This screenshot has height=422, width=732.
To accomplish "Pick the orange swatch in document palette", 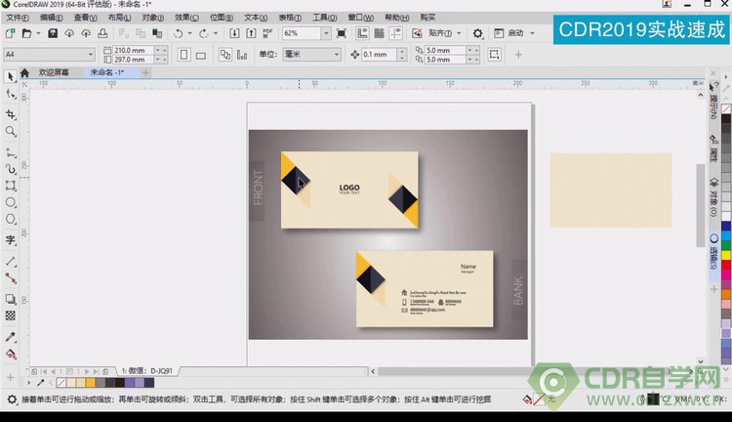I will (90, 383).
